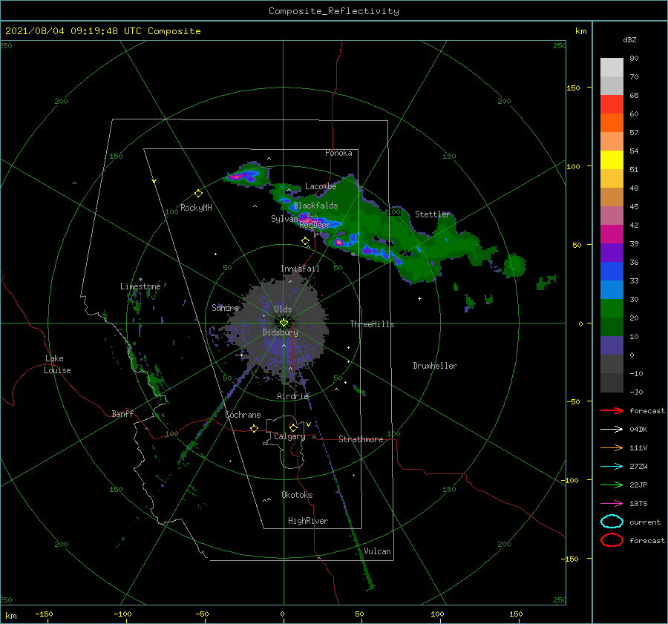The width and height of the screenshot is (668, 624).
Task: Click the Okotoks city label
Action: pyautogui.click(x=297, y=495)
